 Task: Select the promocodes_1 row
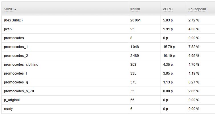(x=108, y=47)
